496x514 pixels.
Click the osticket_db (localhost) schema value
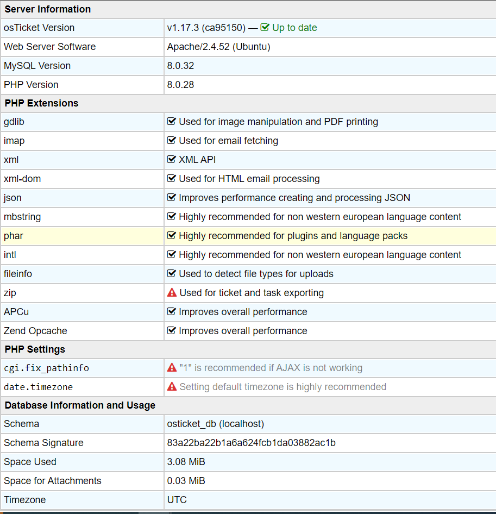[216, 424]
